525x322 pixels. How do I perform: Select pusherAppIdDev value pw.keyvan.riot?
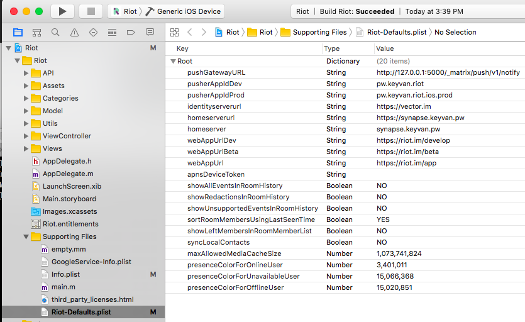(400, 84)
